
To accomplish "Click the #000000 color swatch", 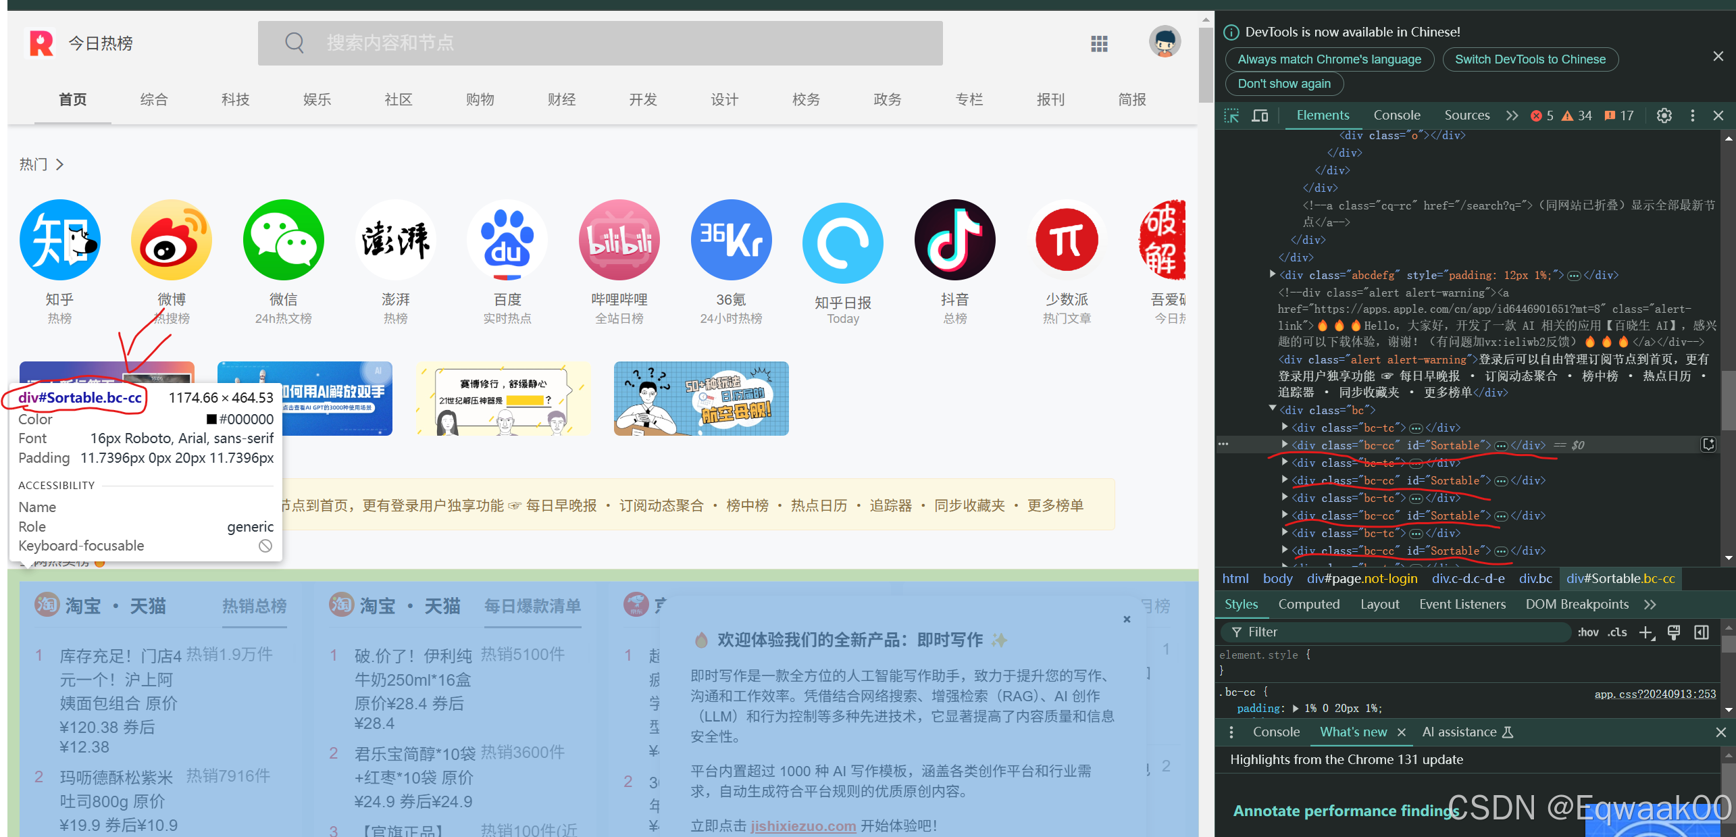I will coord(211,420).
